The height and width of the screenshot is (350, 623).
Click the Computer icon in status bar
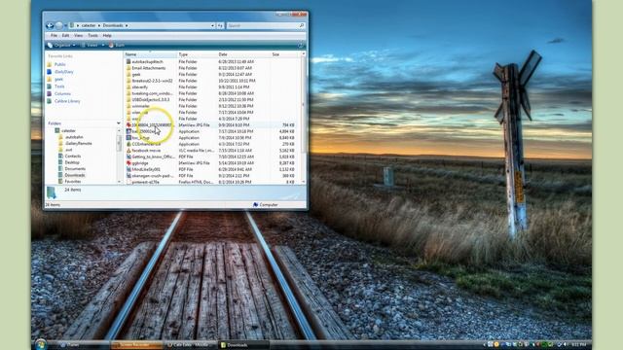[255, 205]
